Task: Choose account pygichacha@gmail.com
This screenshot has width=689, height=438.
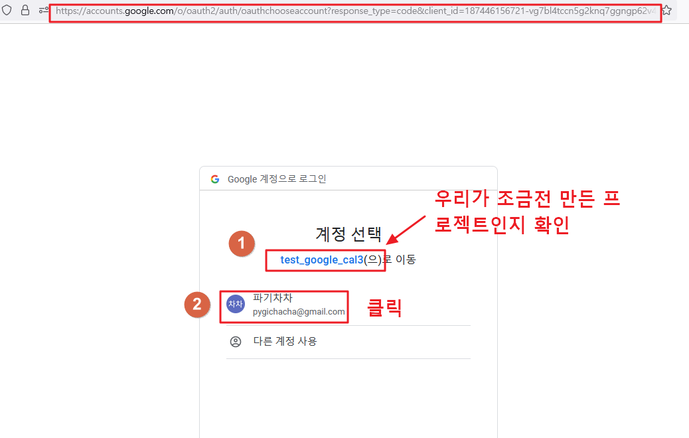Action: tap(298, 312)
